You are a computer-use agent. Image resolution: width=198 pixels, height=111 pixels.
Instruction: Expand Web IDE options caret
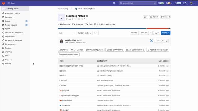click(x=151, y=33)
